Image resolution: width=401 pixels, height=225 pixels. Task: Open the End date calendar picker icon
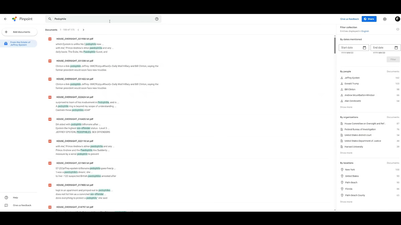(396, 48)
